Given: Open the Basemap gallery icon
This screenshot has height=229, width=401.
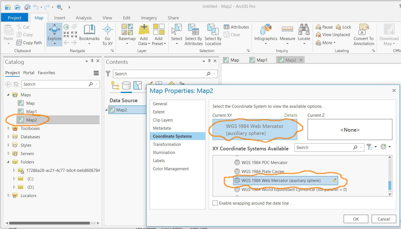Looking at the screenshot, I should (127, 29).
